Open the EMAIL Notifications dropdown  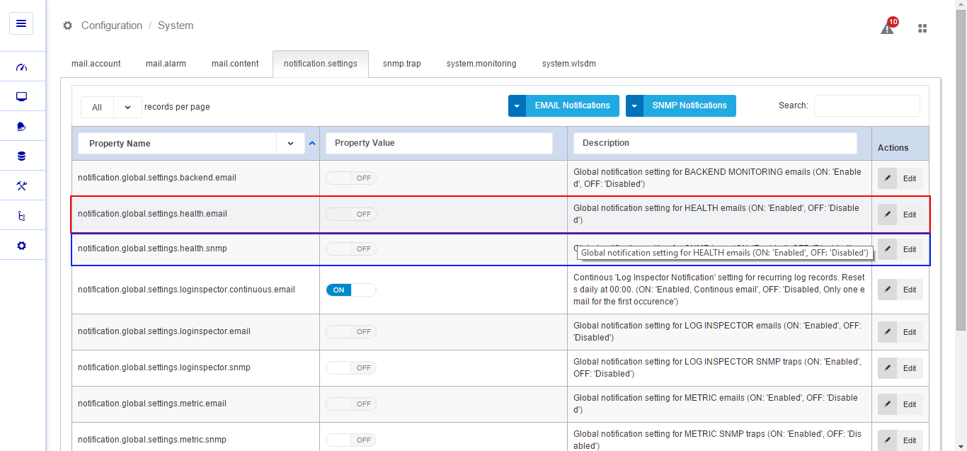tap(563, 105)
